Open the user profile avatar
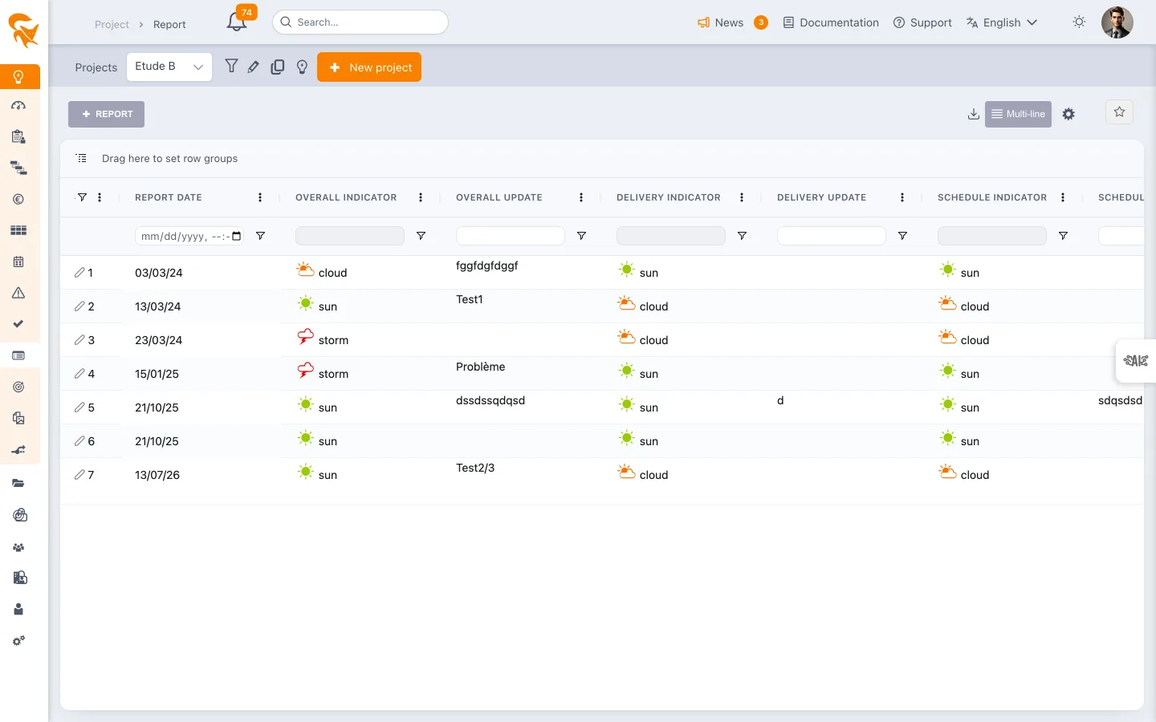This screenshot has width=1156, height=722. (x=1117, y=22)
